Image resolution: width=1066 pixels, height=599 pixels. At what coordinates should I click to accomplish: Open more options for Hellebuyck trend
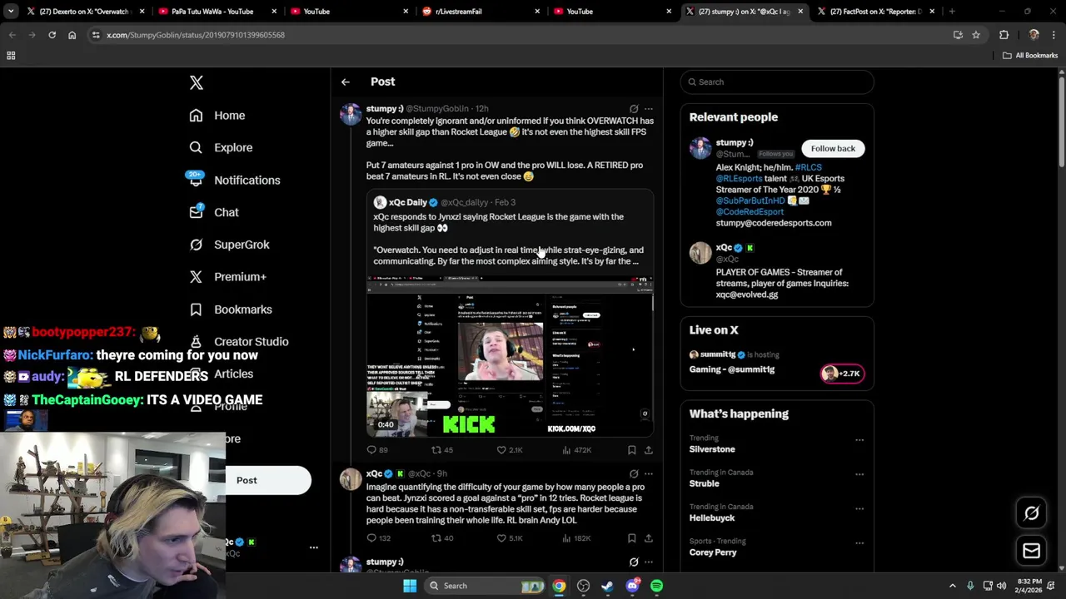tap(859, 508)
